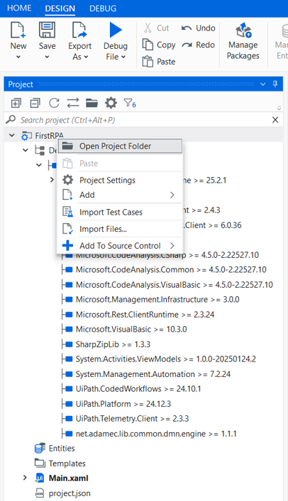Viewport: 288px width, 501px height.
Task: Collapse all nodes in Project panel
Action: (35, 103)
